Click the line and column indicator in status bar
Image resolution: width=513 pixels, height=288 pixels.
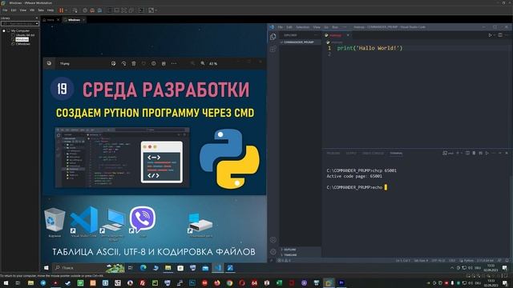click(x=402, y=261)
